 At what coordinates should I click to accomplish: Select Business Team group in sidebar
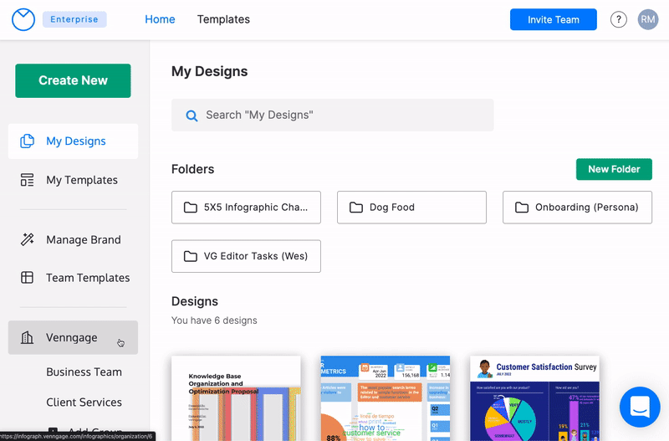[84, 372]
